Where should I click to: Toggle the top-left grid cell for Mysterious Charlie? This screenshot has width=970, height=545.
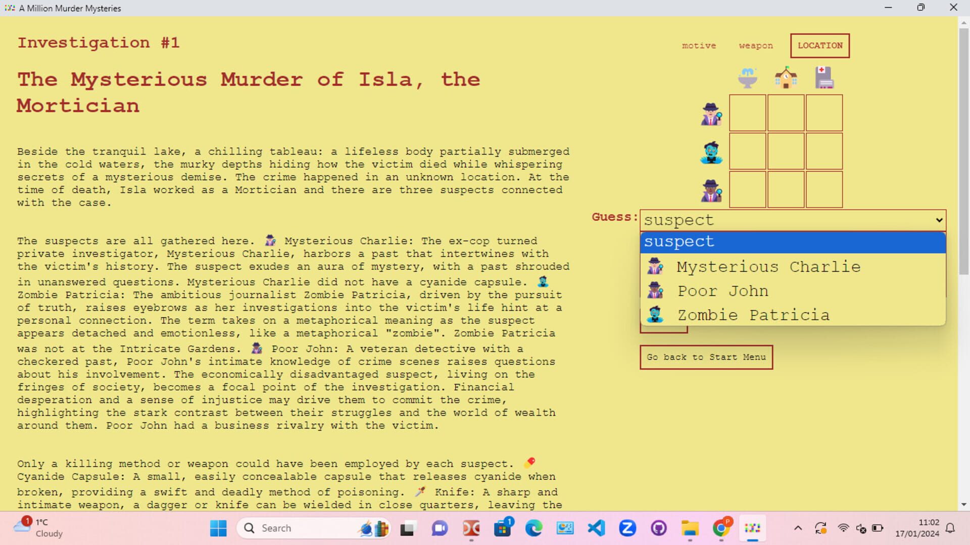coord(747,113)
